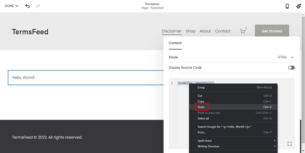Viewport: 305px width, 153px height.
Task: Choose Print... from context menu
Action: 233,132
